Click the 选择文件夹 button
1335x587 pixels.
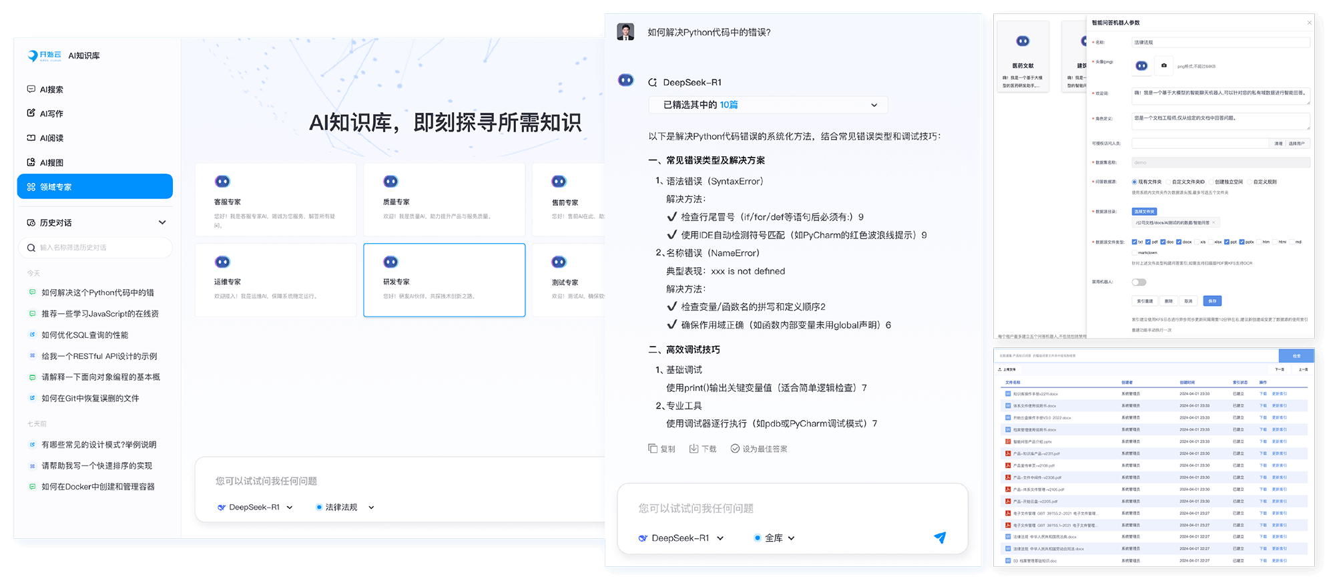click(x=1144, y=212)
